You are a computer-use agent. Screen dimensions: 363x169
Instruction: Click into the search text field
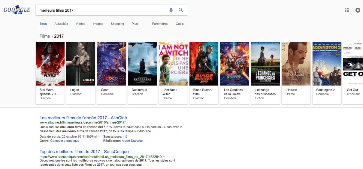102,10
